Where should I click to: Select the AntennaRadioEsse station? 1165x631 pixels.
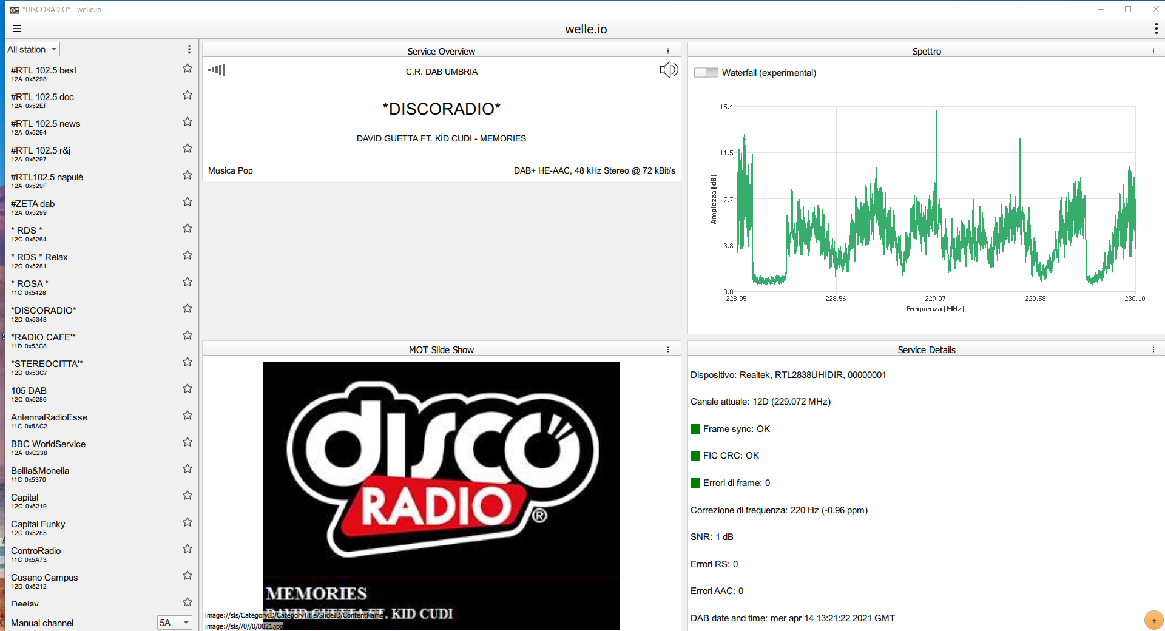[91, 420]
